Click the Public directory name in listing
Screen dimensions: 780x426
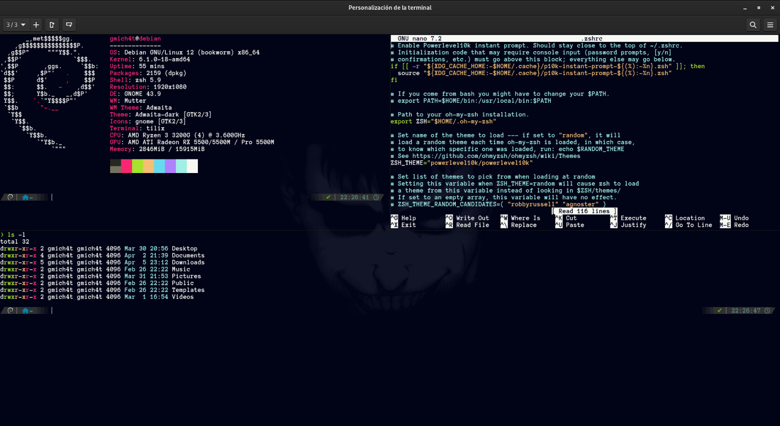pyautogui.click(x=183, y=283)
